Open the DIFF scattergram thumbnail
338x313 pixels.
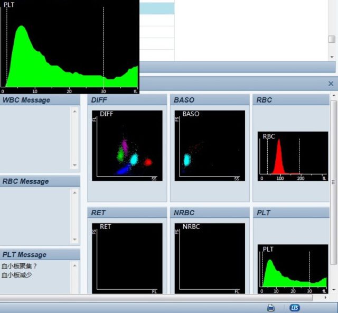pos(127,146)
